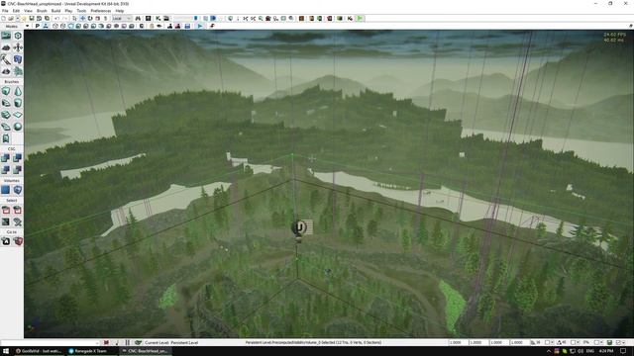The width and height of the screenshot is (634, 356).
Task: Create a Curved staircase brush
Action: point(6,103)
